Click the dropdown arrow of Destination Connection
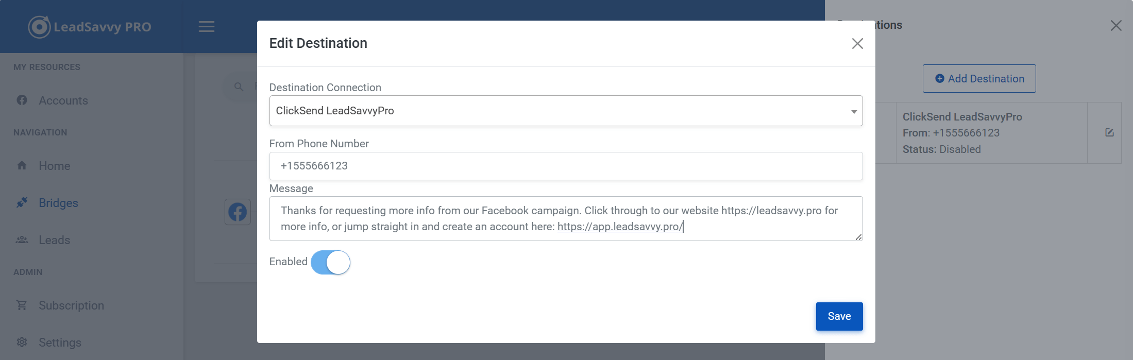1133x360 pixels. click(854, 111)
